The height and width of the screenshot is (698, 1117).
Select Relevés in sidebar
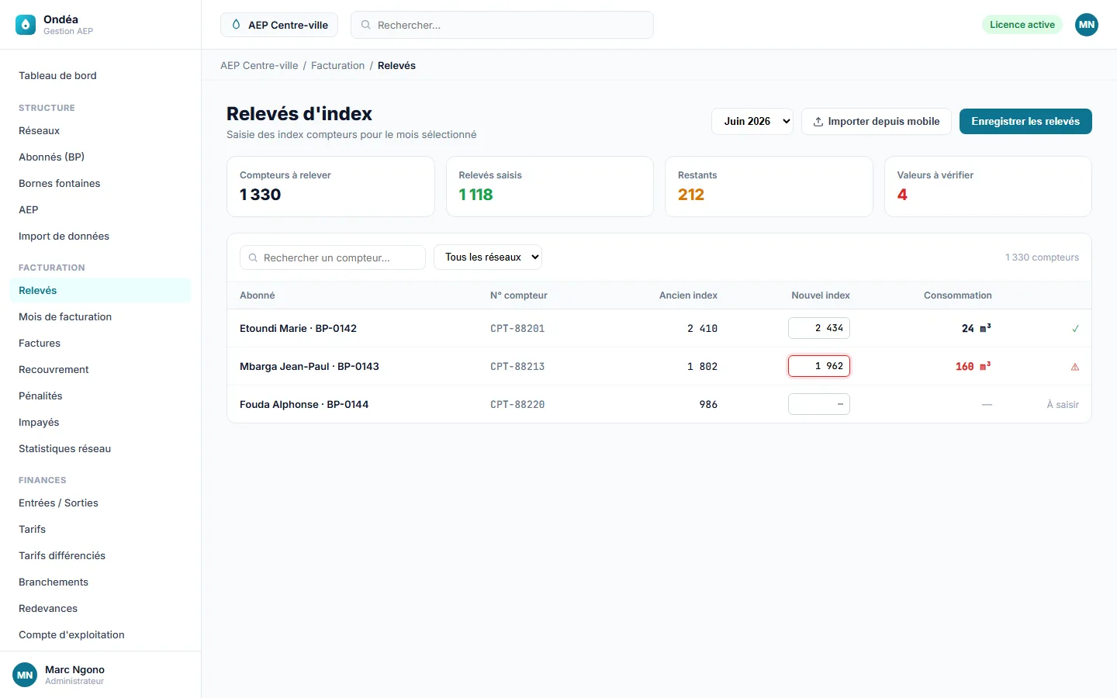pyautogui.click(x=99, y=291)
